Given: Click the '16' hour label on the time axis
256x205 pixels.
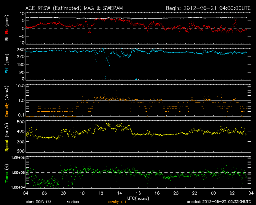Looking at the screenshot, I should tap(138, 193).
